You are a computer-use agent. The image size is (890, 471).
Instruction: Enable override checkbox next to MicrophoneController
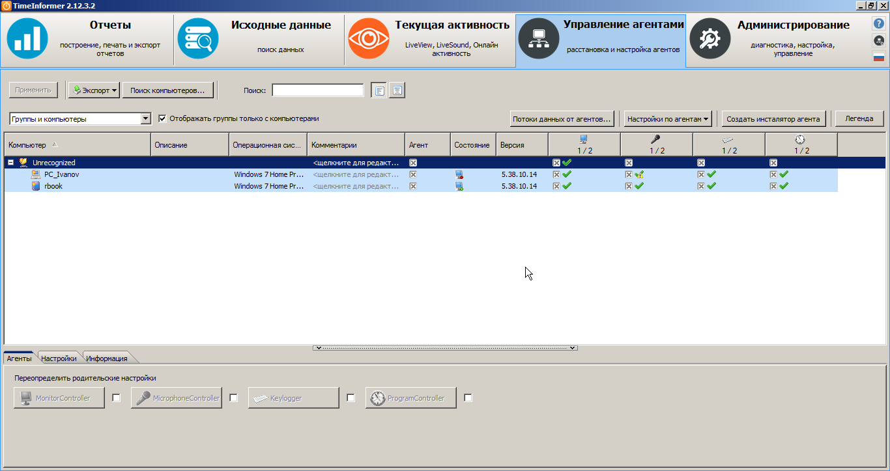233,397
